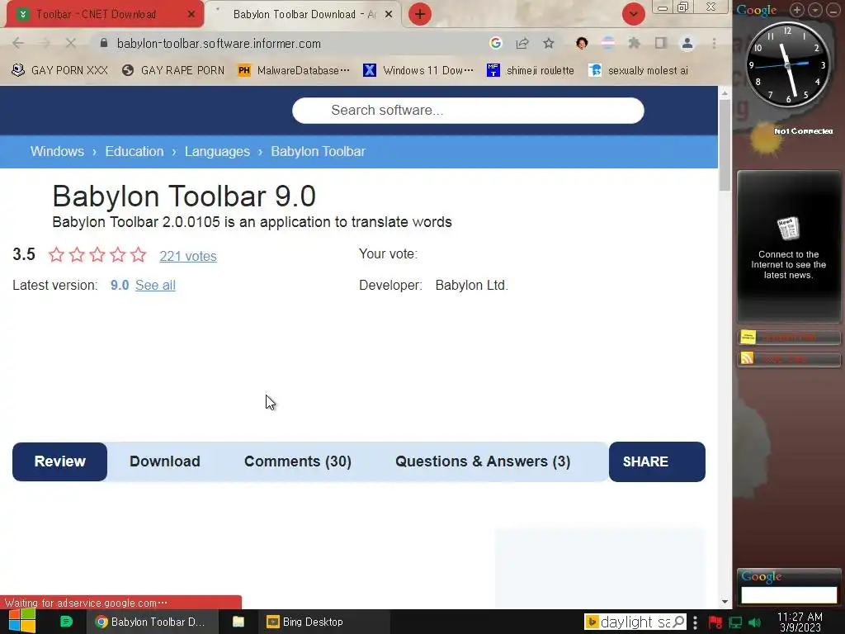Open the red flag tray icon
This screenshot has height=634, width=845.
point(715,622)
